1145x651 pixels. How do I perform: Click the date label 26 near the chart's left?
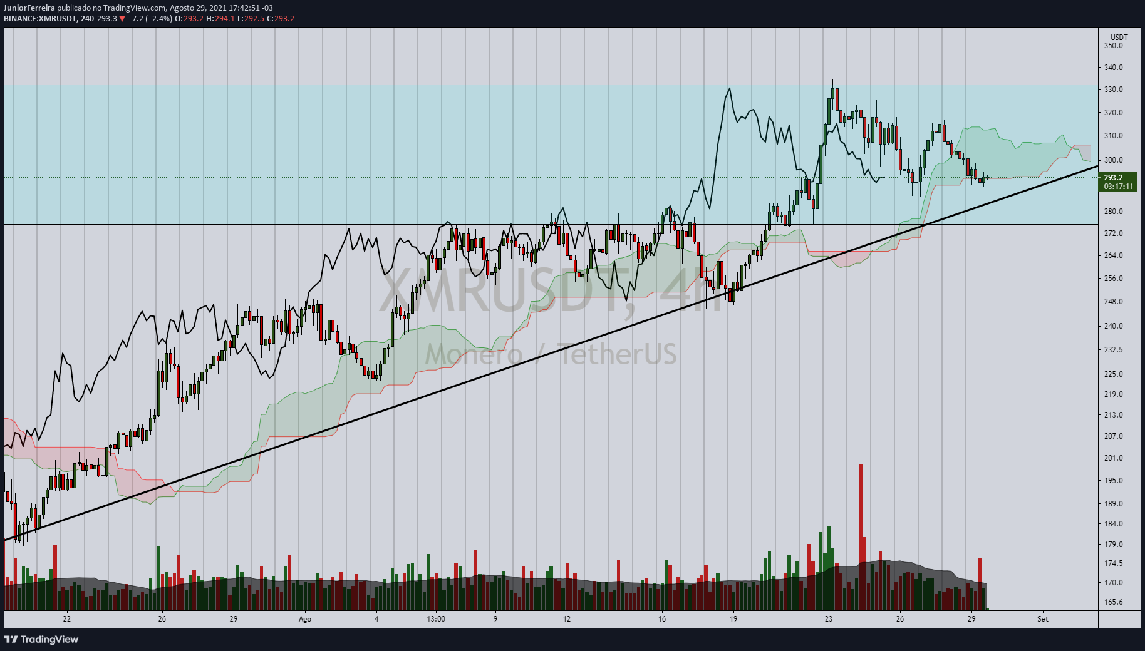click(162, 619)
